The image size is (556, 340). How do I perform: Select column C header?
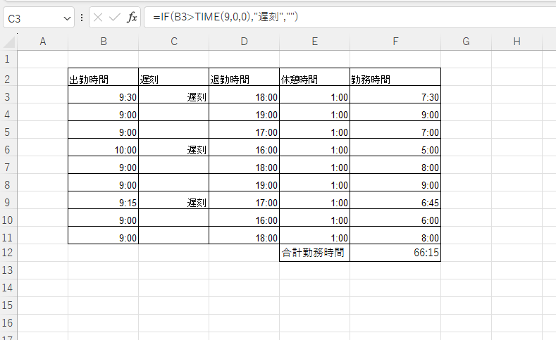coord(174,42)
